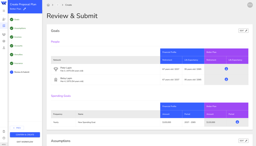This screenshot has height=146, width=256.
Task: Click the trophy icon beside Peter Lapin
Action: [56, 69]
